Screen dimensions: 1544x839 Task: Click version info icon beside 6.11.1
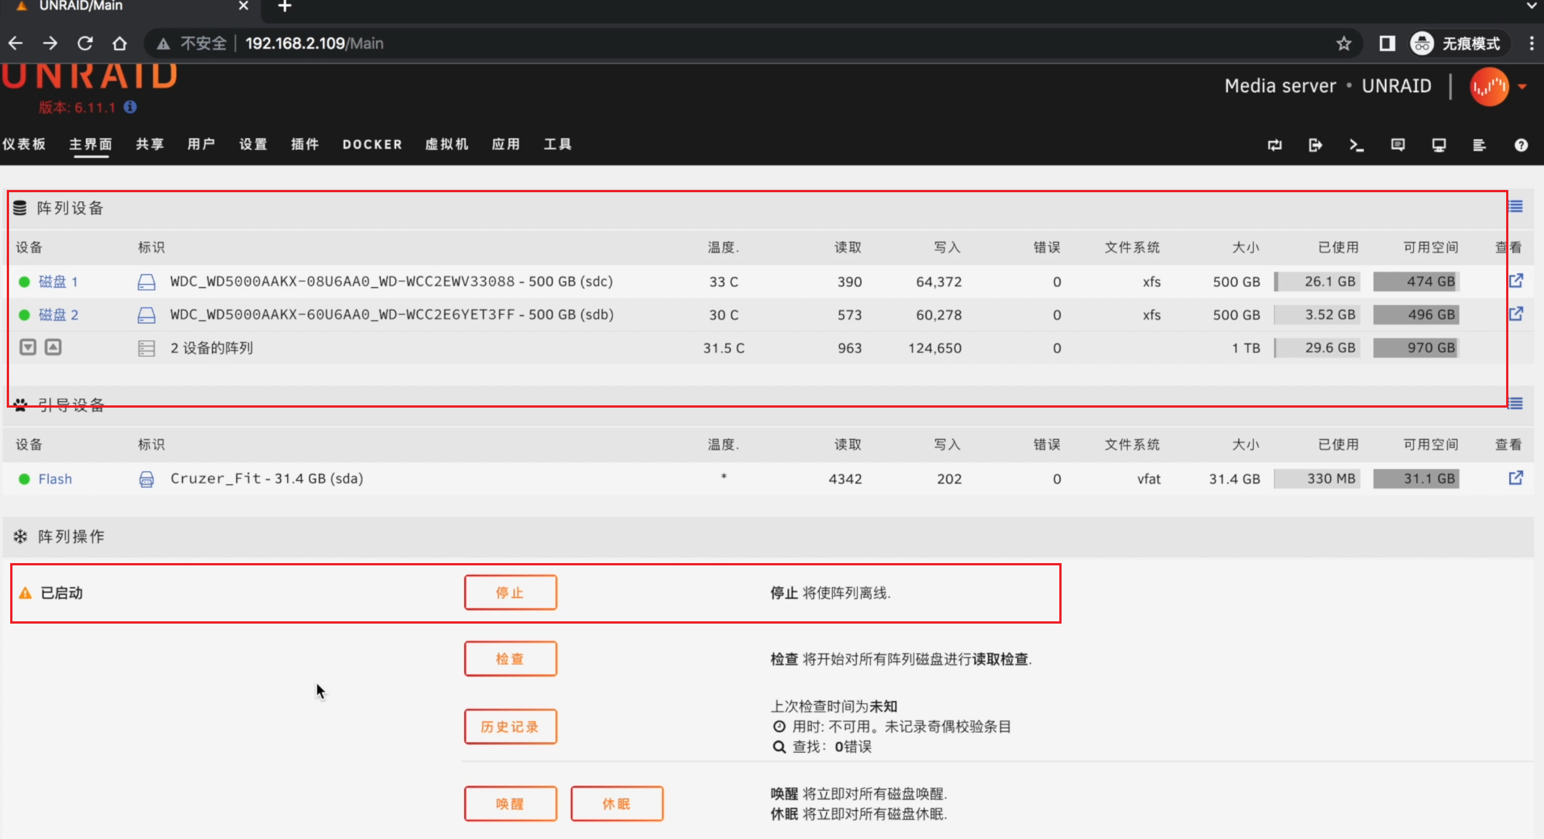click(x=130, y=107)
